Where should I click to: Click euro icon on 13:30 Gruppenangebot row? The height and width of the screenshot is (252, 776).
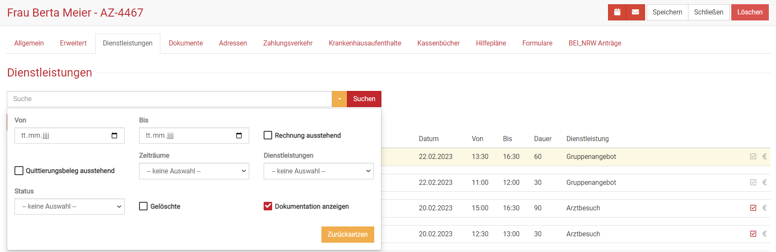765,157
